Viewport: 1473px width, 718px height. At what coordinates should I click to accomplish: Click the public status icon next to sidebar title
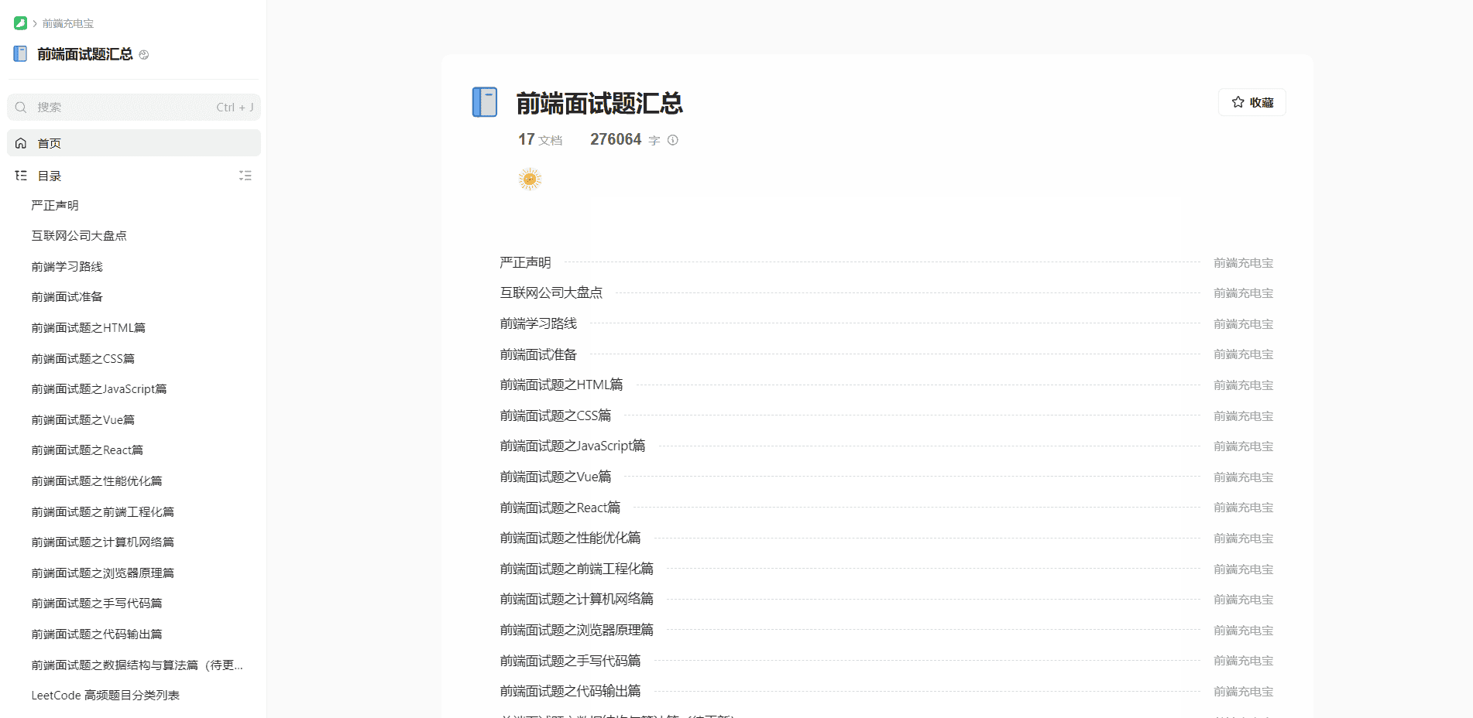(x=144, y=55)
